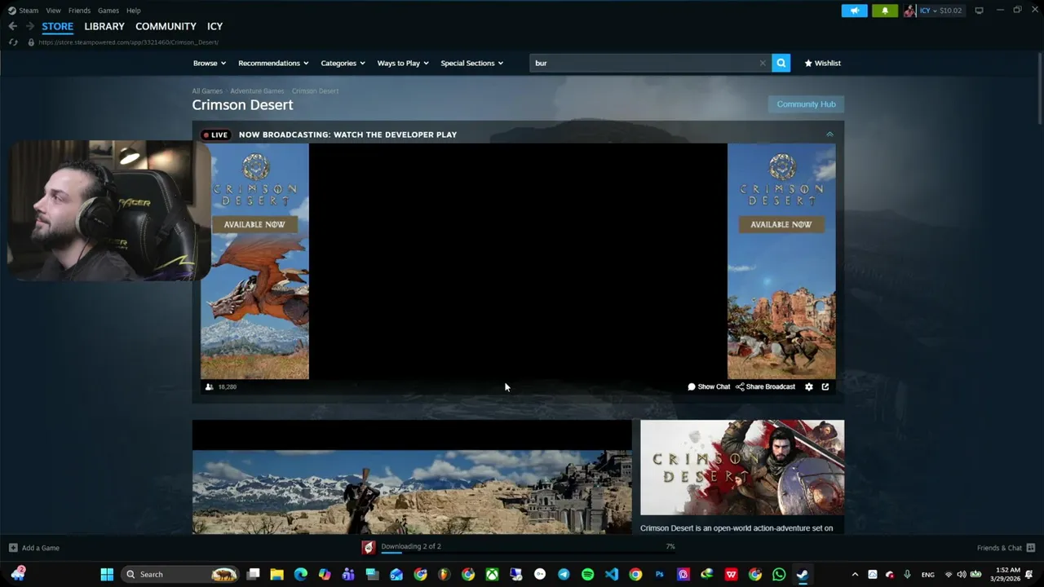Click the broadcast viewer count icon
The image size is (1044, 587).
209,386
